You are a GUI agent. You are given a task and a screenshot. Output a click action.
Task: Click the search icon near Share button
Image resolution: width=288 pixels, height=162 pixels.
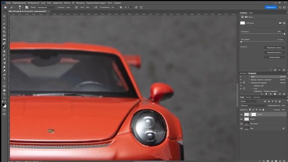[x=280, y=7]
